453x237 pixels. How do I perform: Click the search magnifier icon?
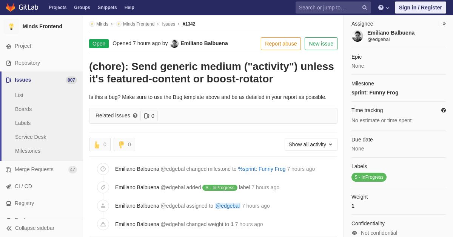click(364, 8)
